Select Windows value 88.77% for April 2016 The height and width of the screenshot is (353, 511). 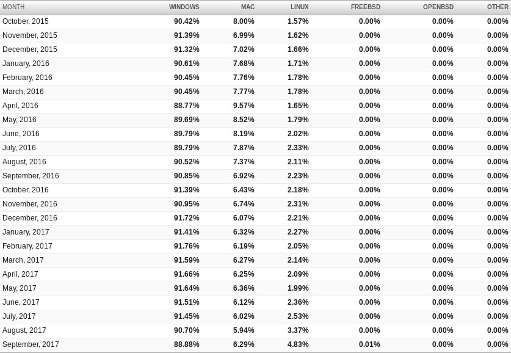186,106
